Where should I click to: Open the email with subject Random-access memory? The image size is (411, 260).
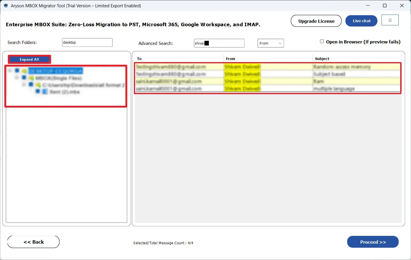[x=342, y=67]
